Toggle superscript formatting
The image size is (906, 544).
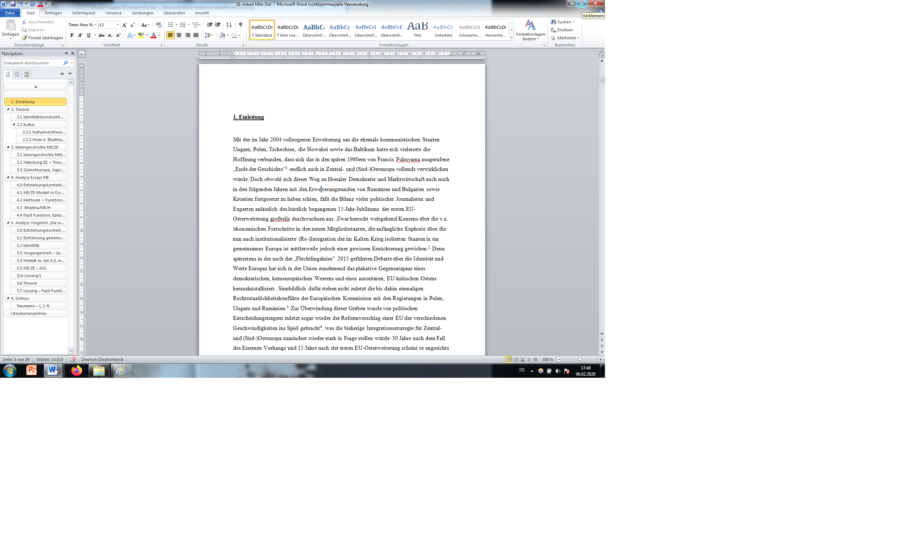(x=118, y=36)
